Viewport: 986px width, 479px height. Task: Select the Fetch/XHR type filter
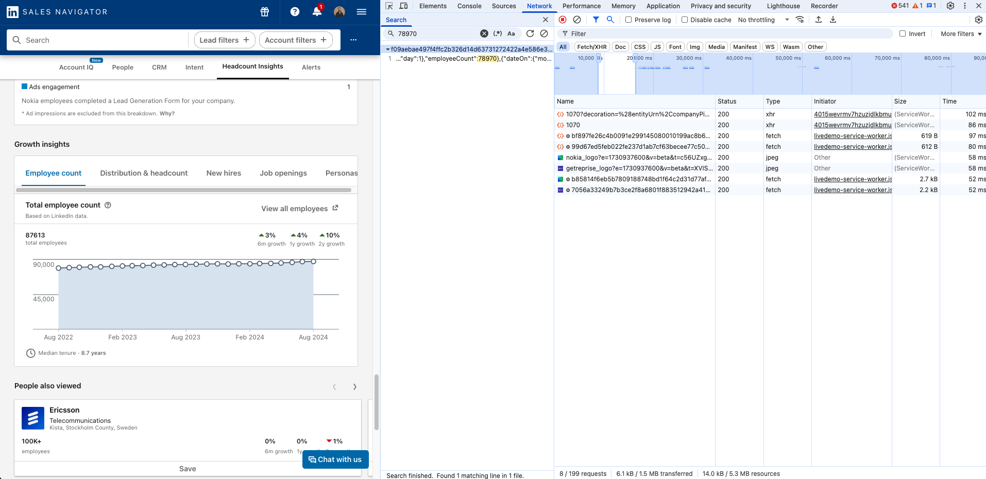592,47
